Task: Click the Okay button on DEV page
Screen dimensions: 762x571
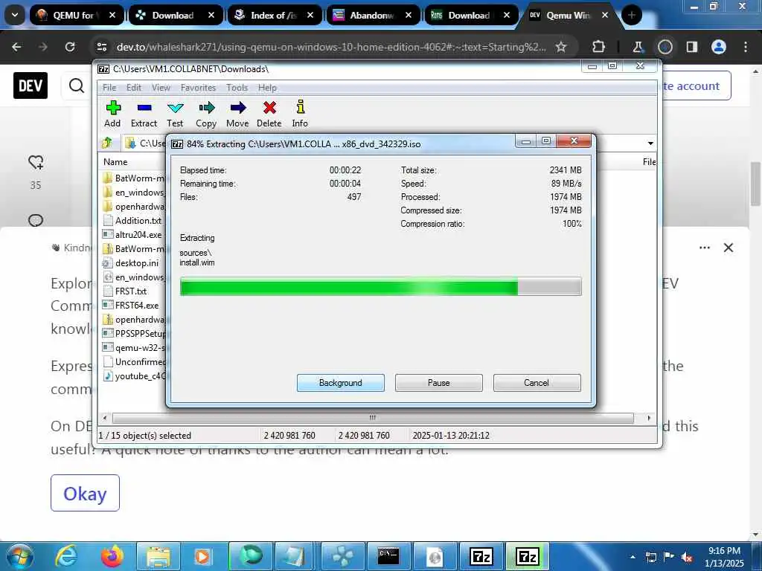Action: pos(85,493)
